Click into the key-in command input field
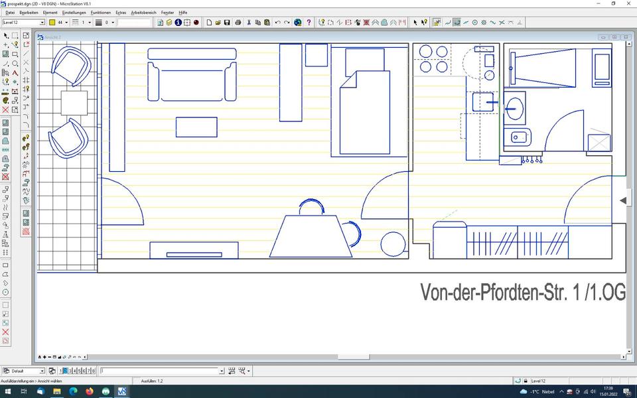 click(159, 371)
